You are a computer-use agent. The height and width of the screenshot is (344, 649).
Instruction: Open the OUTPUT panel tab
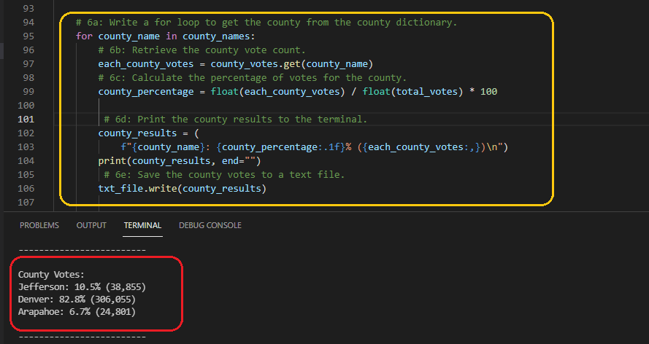[91, 225]
